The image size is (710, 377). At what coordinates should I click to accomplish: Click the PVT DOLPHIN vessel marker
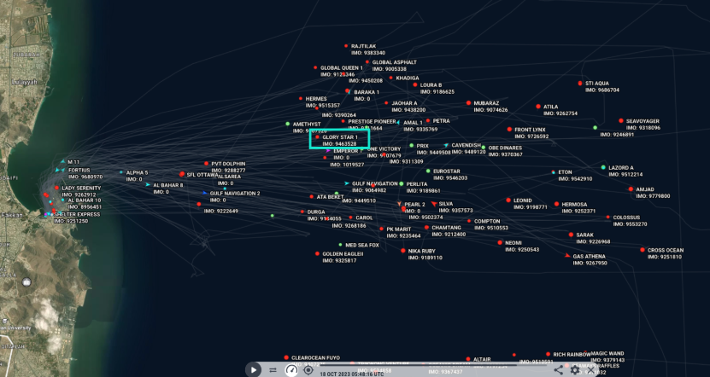click(x=206, y=164)
